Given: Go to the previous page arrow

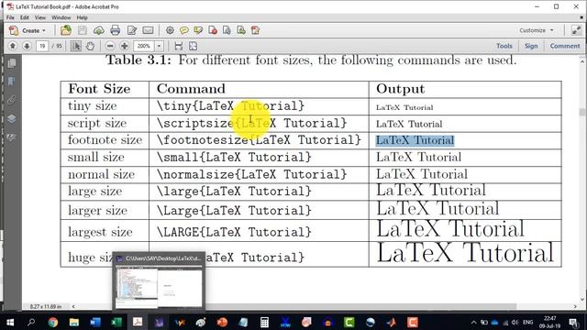Looking at the screenshot, I should point(12,46).
